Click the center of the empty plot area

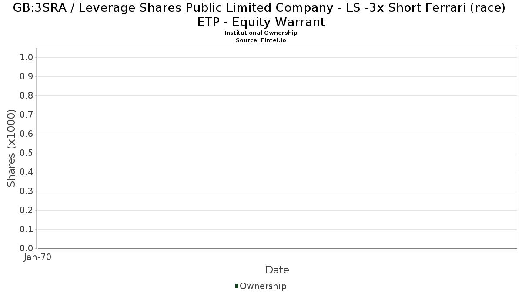(x=277, y=148)
